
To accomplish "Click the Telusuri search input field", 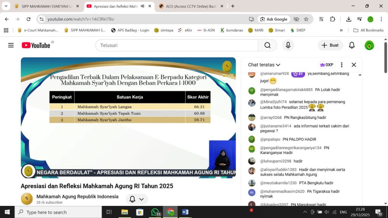I will pos(176,45).
